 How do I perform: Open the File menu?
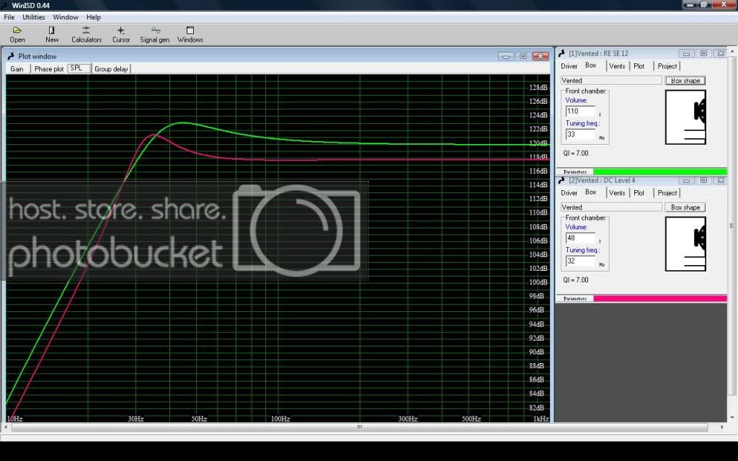(x=9, y=17)
